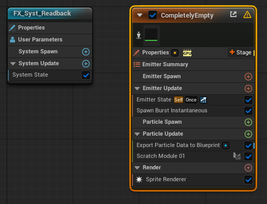The width and height of the screenshot is (267, 204).
Task: Click Scratch Module 01 edit script icon
Action: click(237, 156)
